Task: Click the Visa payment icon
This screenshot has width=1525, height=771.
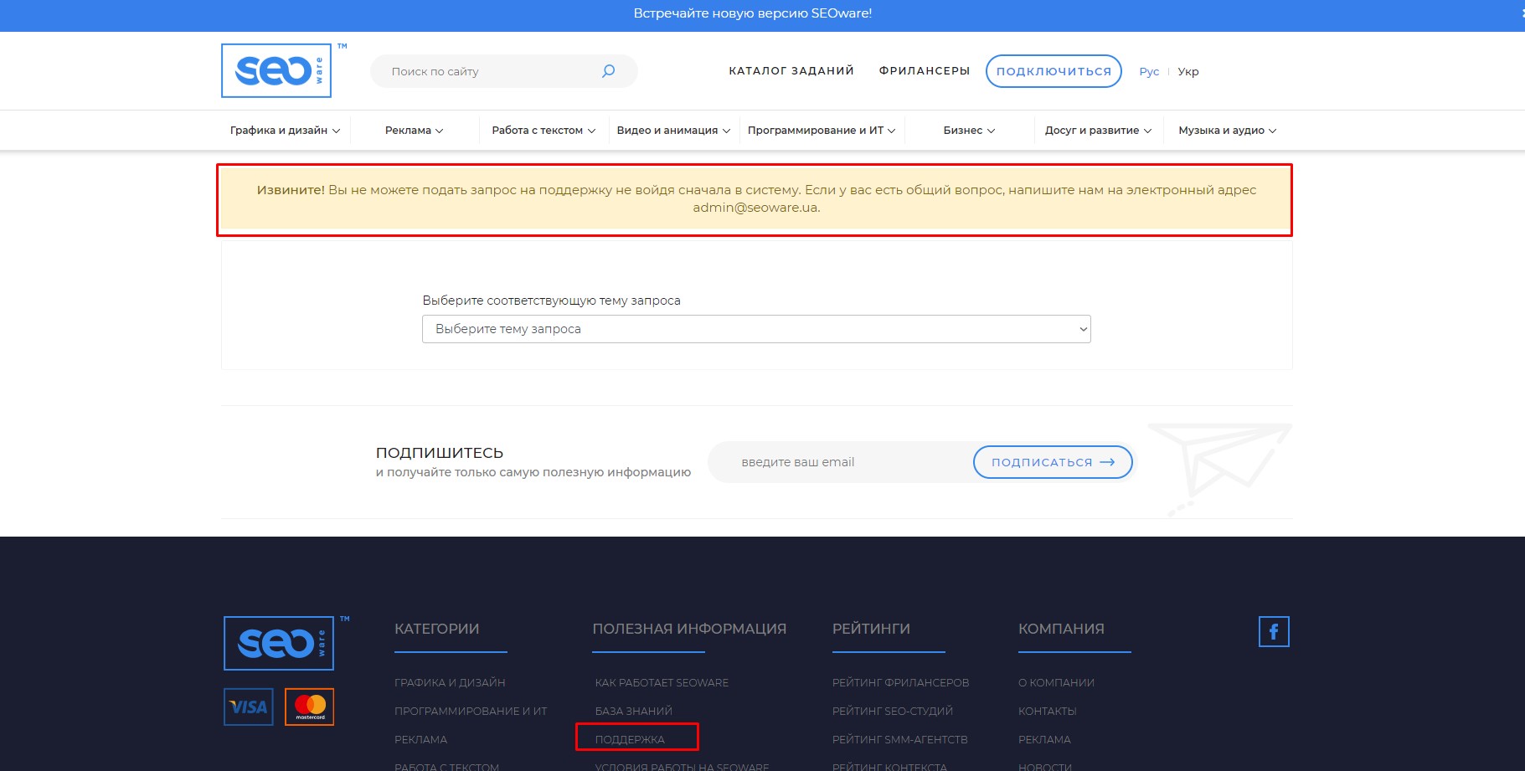Action: coord(249,707)
